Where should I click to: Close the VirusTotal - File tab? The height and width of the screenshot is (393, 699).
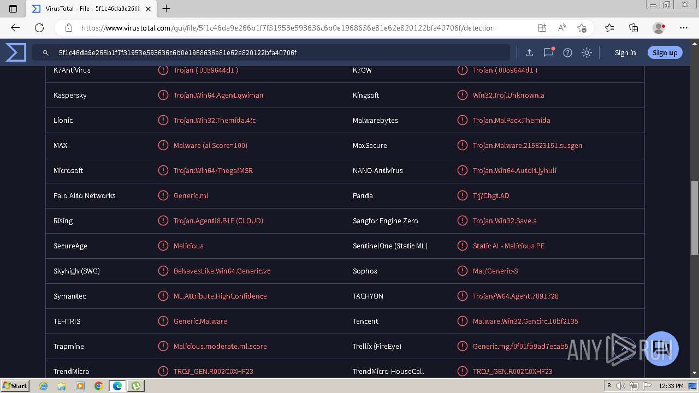tap(148, 9)
